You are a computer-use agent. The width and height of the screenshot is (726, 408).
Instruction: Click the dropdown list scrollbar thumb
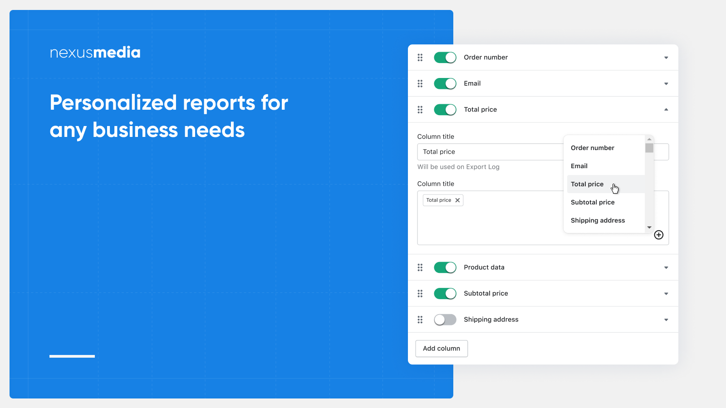pyautogui.click(x=649, y=148)
